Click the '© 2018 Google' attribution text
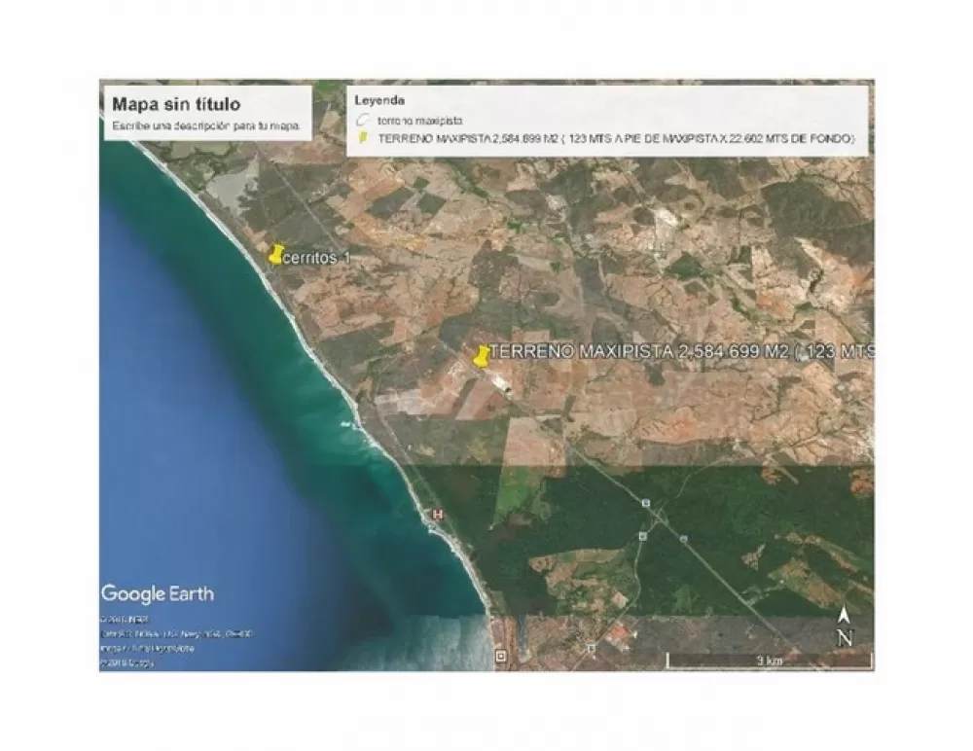 126,662
